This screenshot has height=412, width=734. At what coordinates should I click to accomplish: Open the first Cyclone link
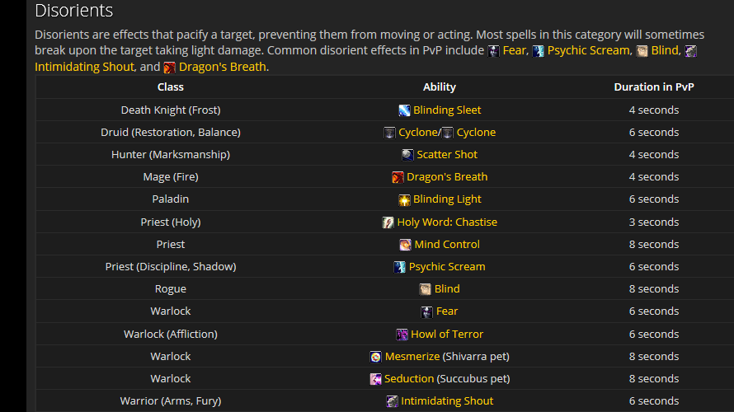click(x=418, y=133)
